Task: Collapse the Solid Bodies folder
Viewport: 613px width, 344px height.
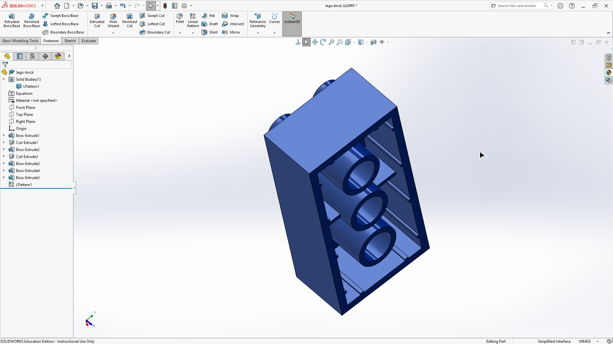Action: (4, 79)
